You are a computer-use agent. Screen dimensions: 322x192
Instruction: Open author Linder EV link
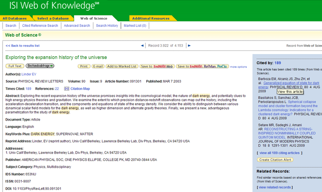[29, 74]
